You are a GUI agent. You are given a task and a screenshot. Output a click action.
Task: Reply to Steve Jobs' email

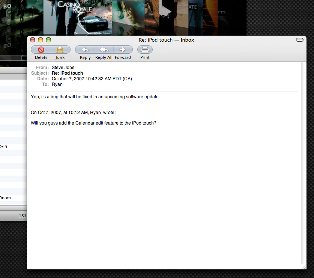[x=85, y=50]
